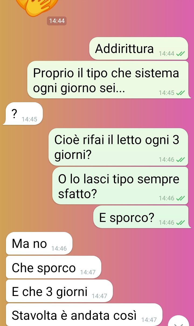Select the 'Addirittura' sent message bubble
This screenshot has height=326, width=194.
(138, 48)
